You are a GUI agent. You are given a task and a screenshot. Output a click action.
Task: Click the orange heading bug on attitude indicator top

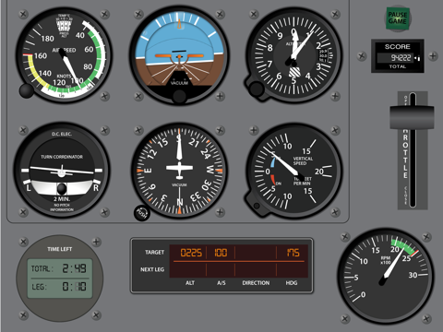point(179,24)
